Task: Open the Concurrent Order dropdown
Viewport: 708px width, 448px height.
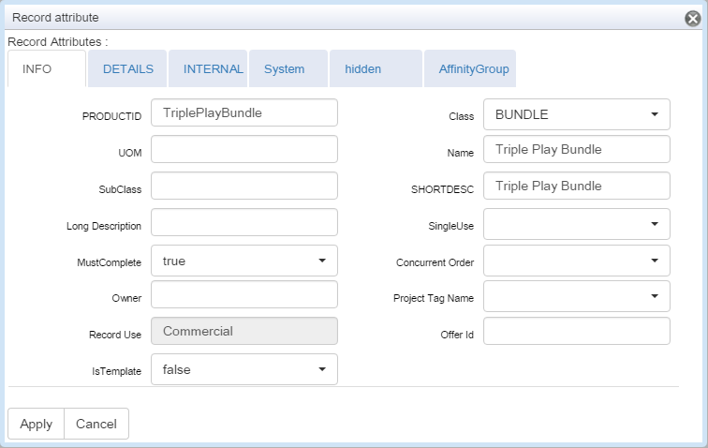Action: point(576,261)
